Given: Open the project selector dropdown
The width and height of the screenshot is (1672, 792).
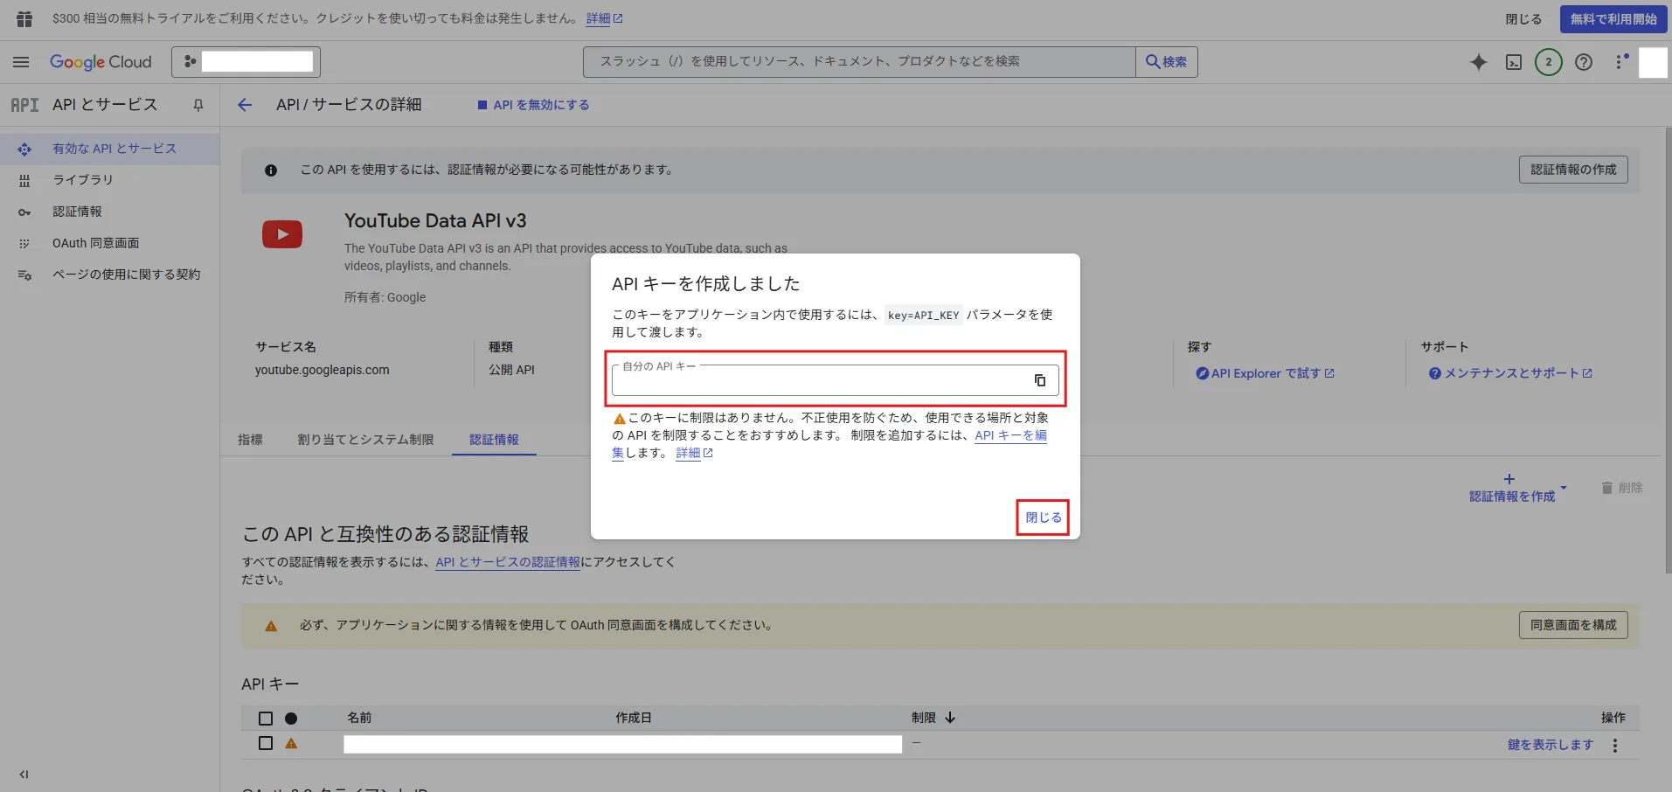Looking at the screenshot, I should point(246,62).
